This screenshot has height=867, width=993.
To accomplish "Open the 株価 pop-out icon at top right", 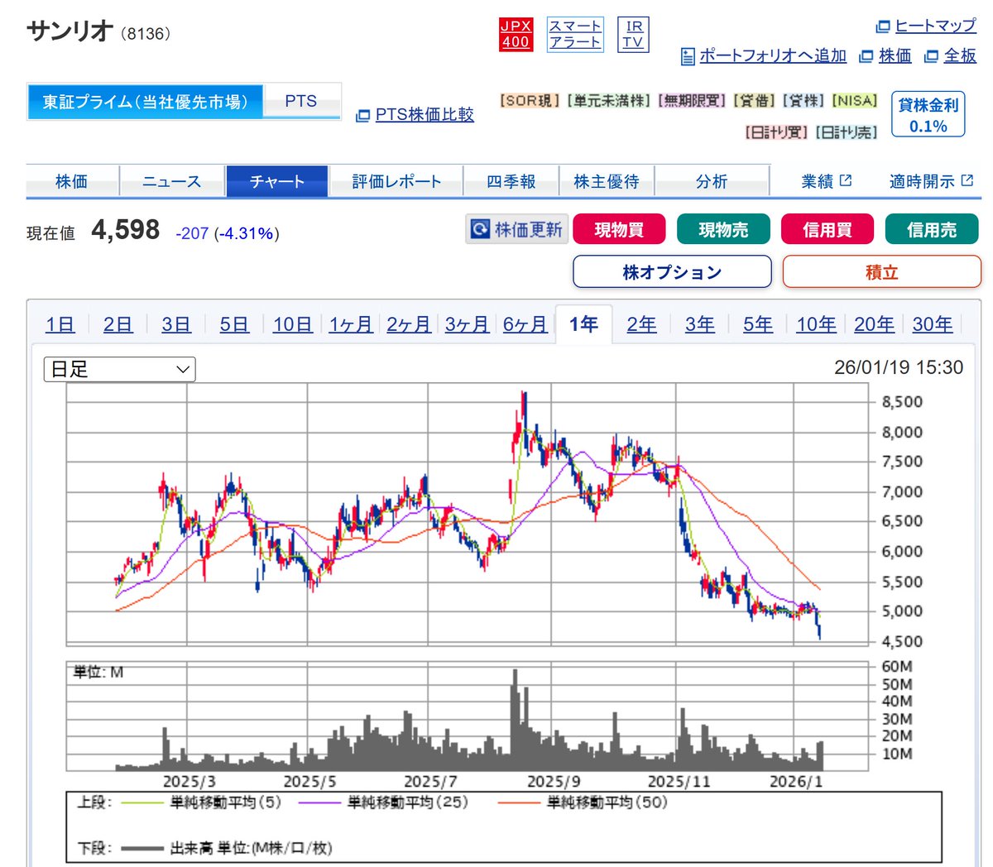I will point(864,56).
